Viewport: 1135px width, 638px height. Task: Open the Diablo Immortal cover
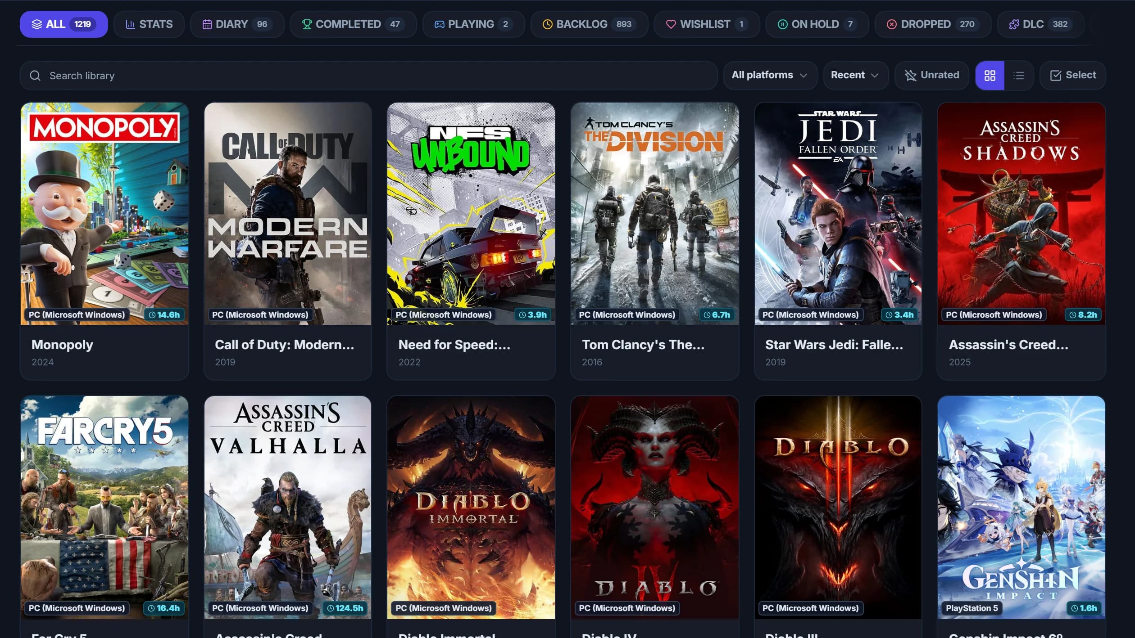tap(471, 507)
